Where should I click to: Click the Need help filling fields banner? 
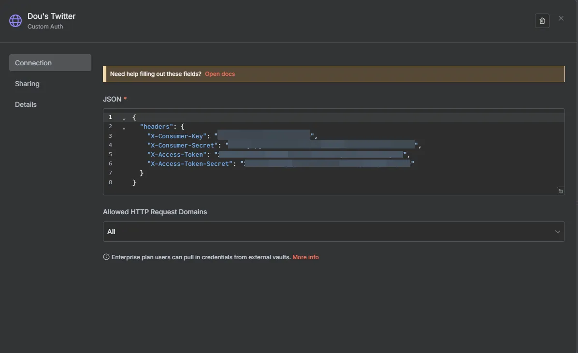(x=156, y=74)
